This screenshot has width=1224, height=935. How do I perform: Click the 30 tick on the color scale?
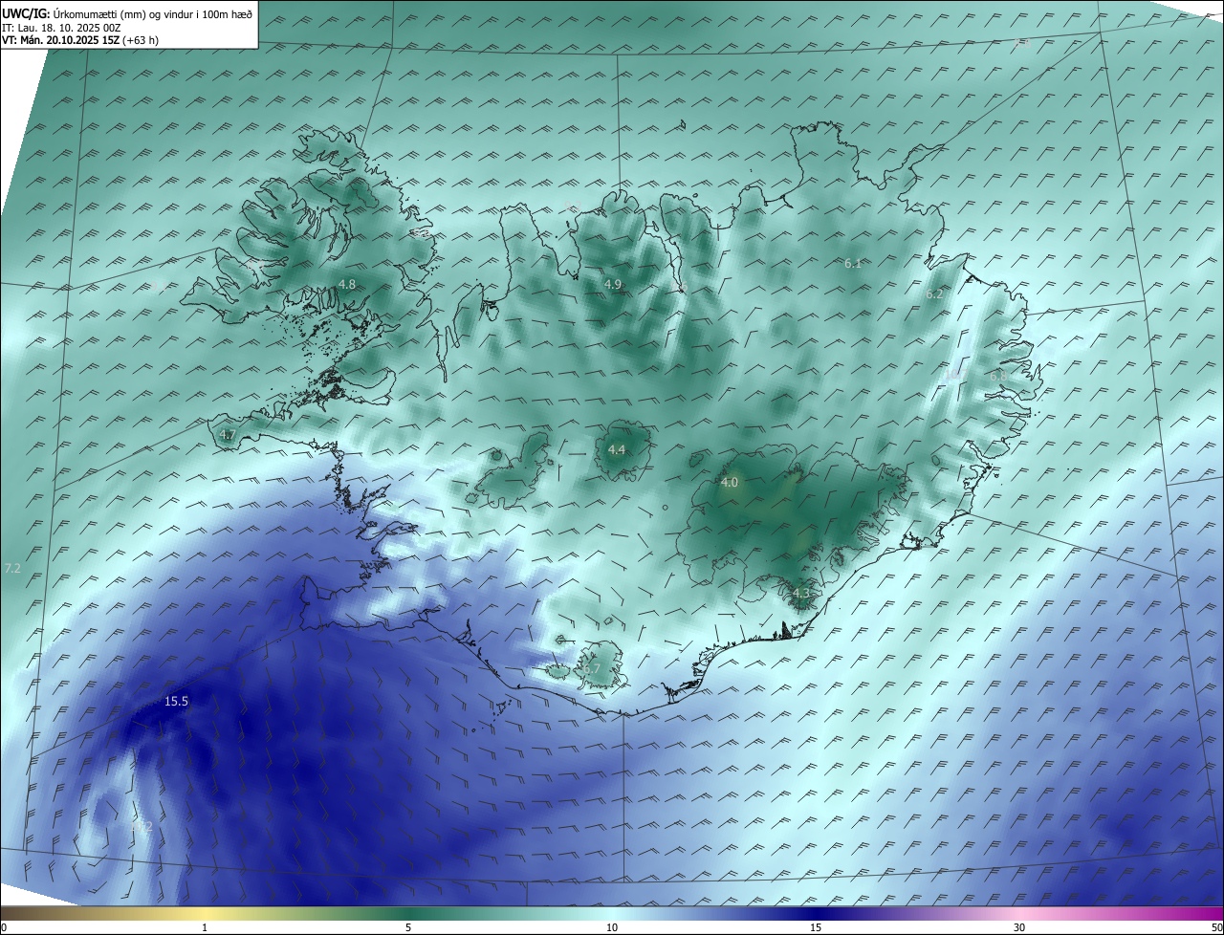pyautogui.click(x=1019, y=927)
